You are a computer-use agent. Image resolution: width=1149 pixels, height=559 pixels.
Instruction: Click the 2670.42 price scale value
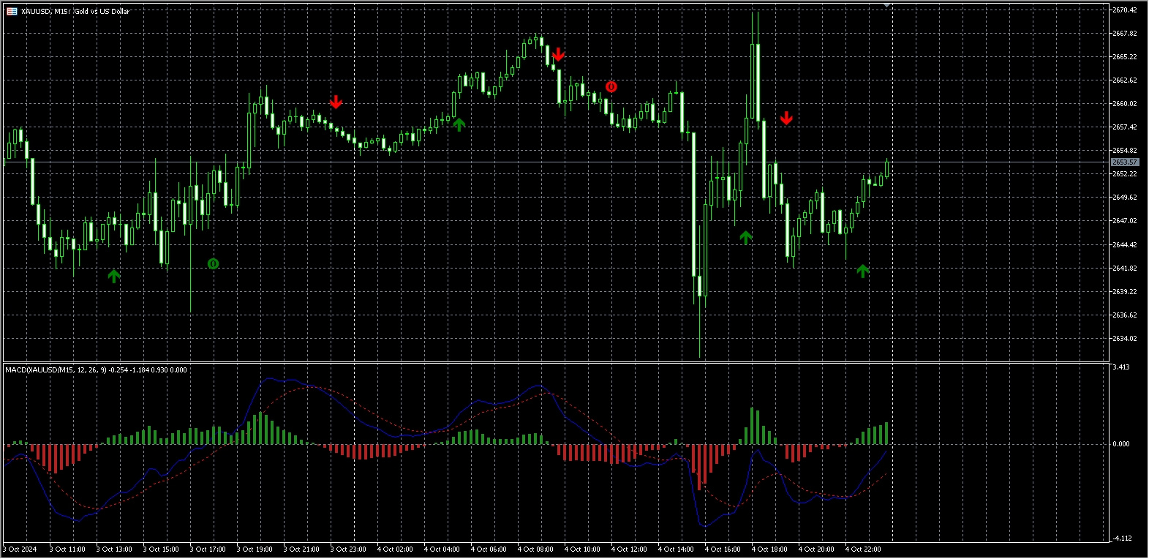[1125, 10]
